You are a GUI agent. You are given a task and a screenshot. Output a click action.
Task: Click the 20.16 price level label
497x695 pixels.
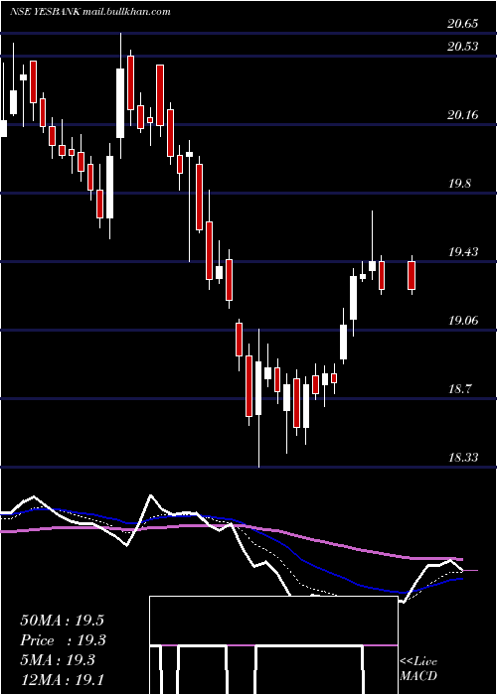[463, 115]
